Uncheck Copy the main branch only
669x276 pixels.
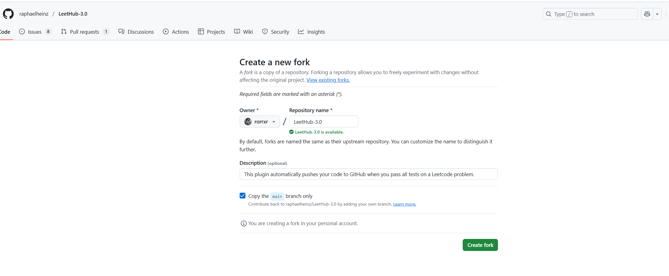coord(242,195)
